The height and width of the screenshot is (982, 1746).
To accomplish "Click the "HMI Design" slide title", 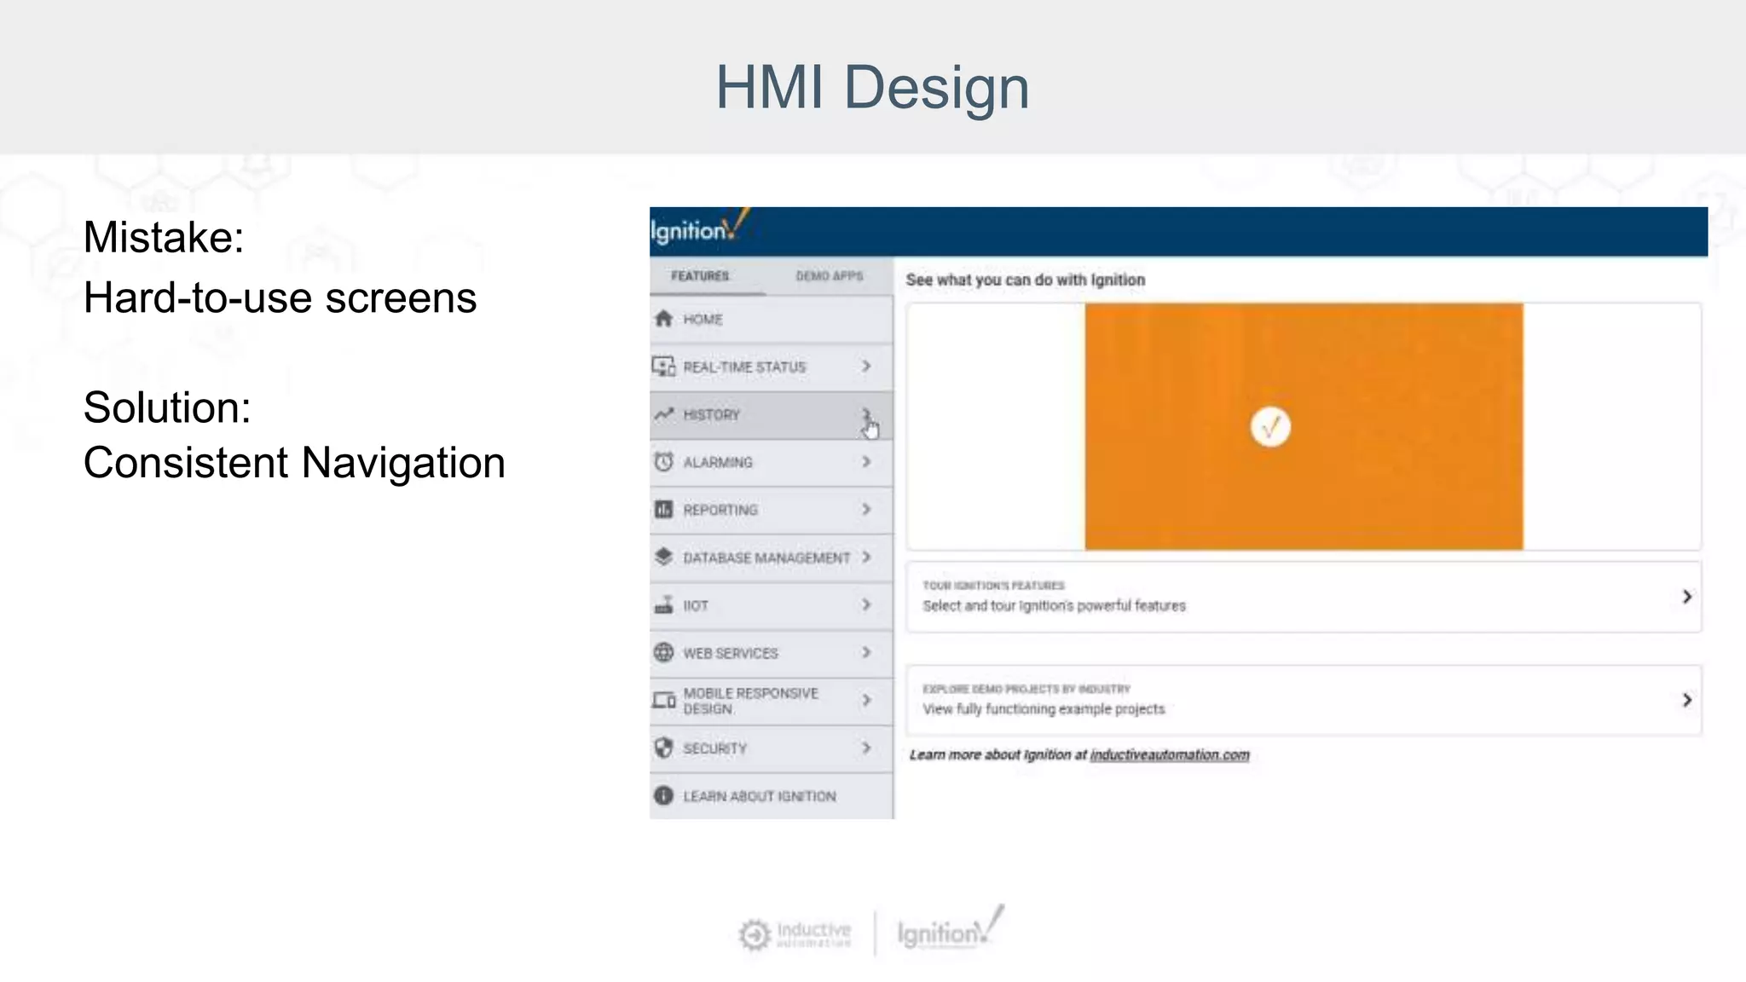I will [x=872, y=87].
